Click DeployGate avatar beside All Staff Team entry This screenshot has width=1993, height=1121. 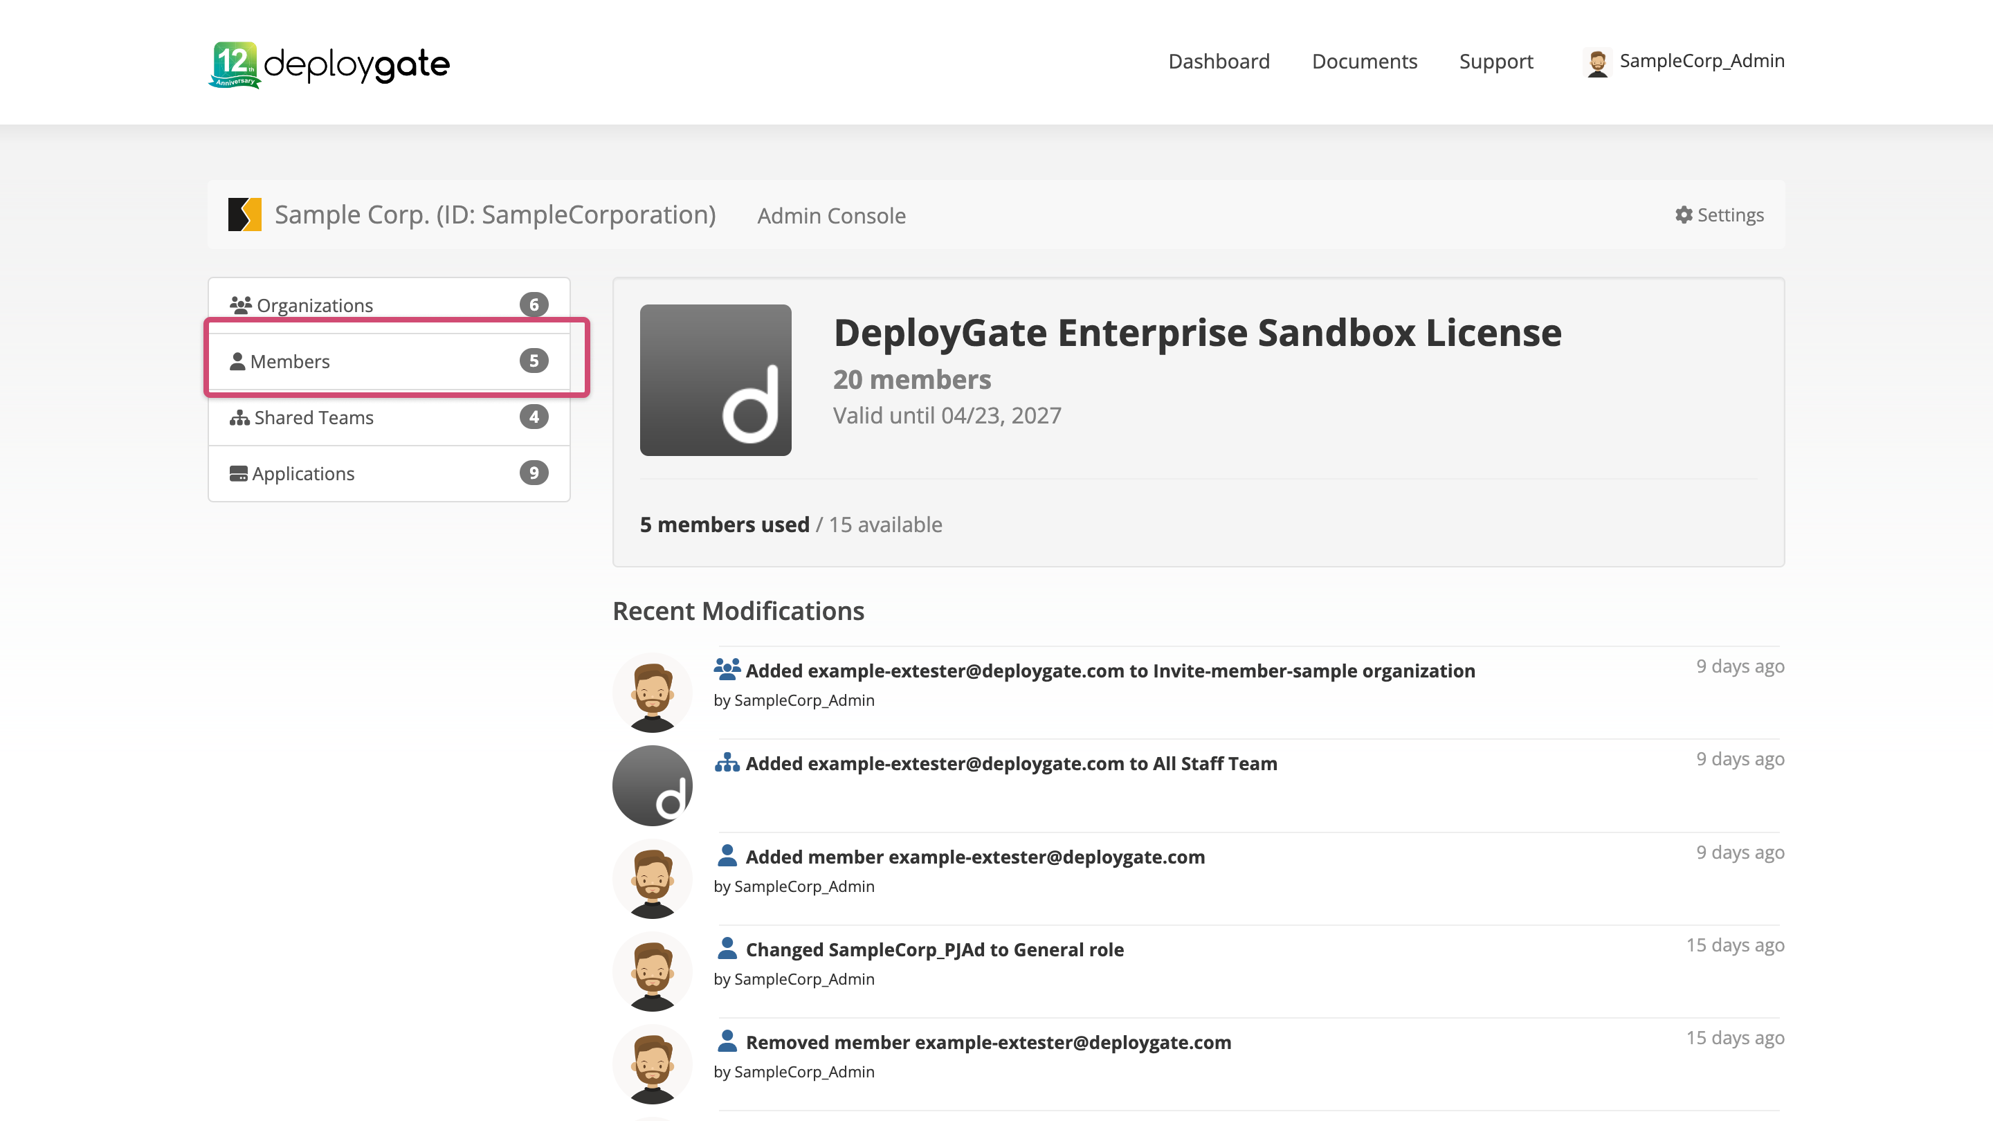(x=652, y=786)
